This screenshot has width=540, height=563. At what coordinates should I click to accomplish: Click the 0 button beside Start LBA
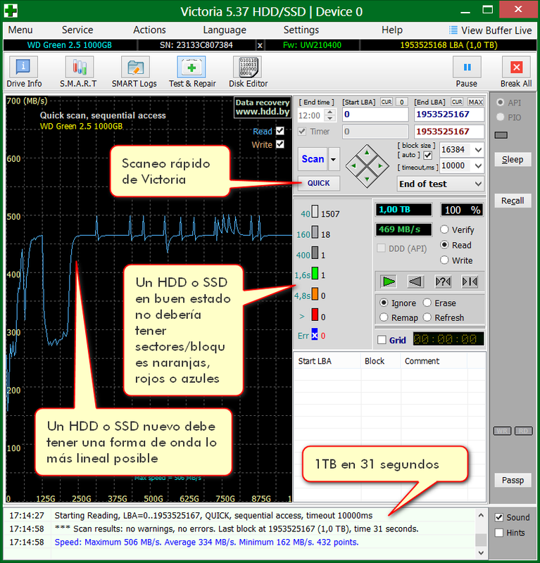402,102
